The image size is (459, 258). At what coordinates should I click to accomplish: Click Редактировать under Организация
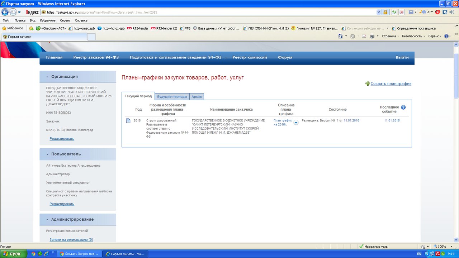point(62,139)
